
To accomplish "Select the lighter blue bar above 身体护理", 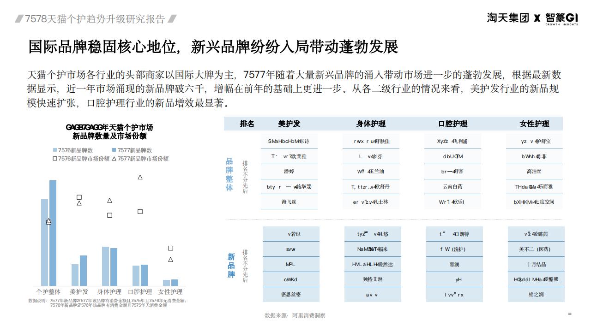I will 106,267.
